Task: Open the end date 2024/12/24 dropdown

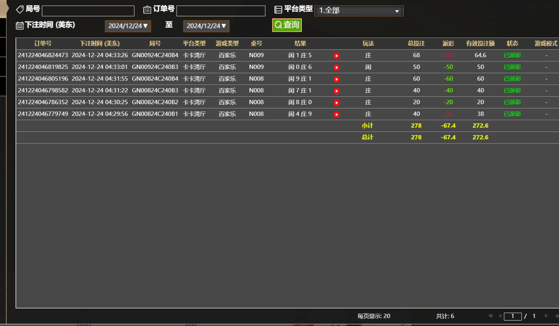Action: click(206, 25)
